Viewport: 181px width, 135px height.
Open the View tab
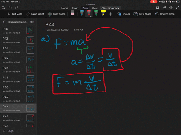coord(95,8)
